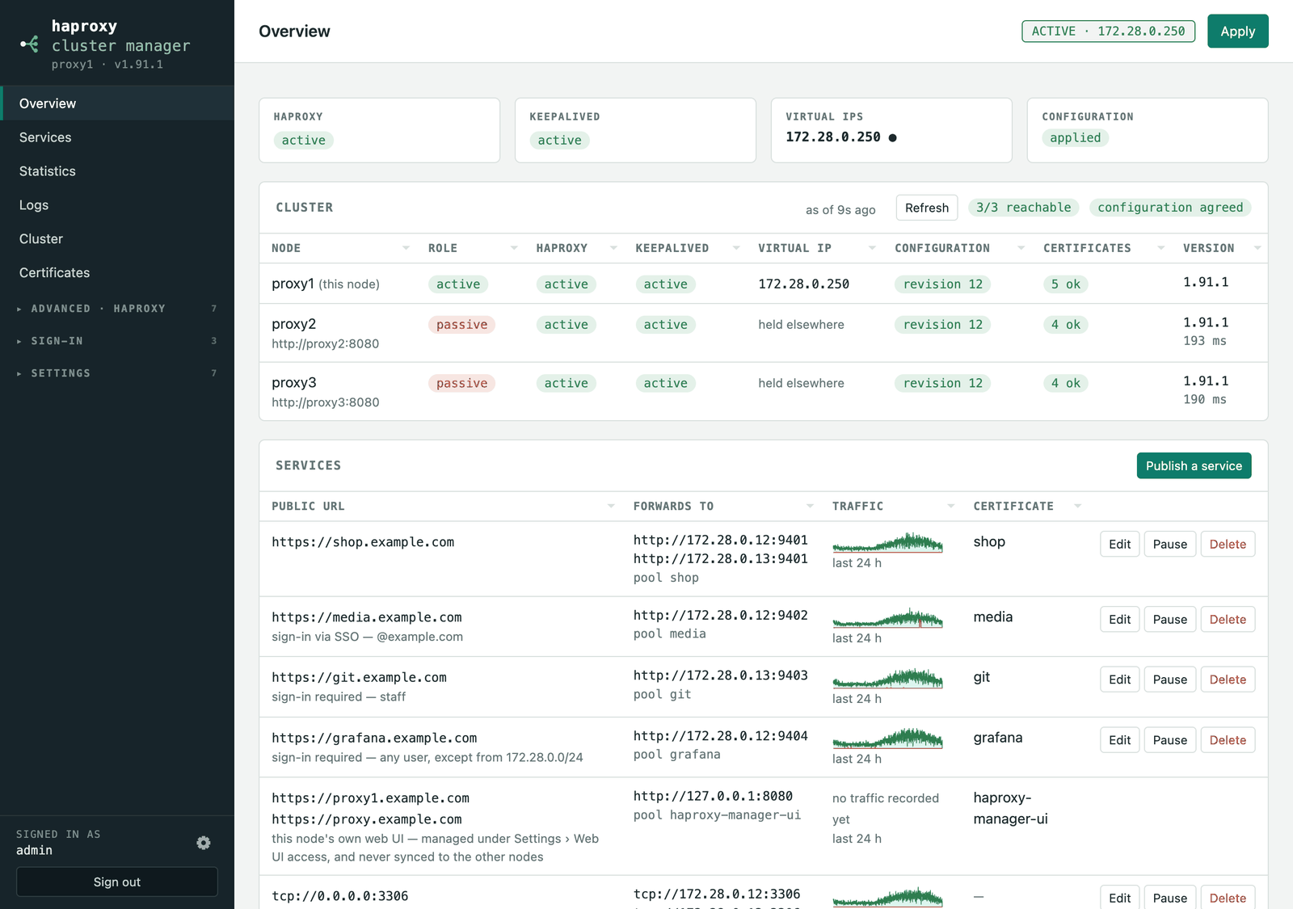Screen dimensions: 1293x909
Task: Click HAPROXY card 'active' status
Action: [x=303, y=141]
